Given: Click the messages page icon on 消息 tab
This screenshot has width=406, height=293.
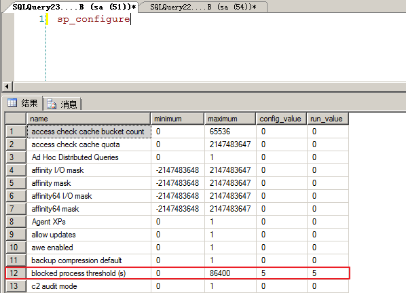Looking at the screenshot, I should point(52,104).
